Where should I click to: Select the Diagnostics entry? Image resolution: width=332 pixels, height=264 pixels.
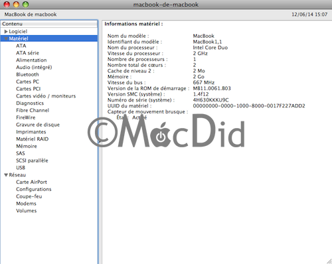click(30, 103)
